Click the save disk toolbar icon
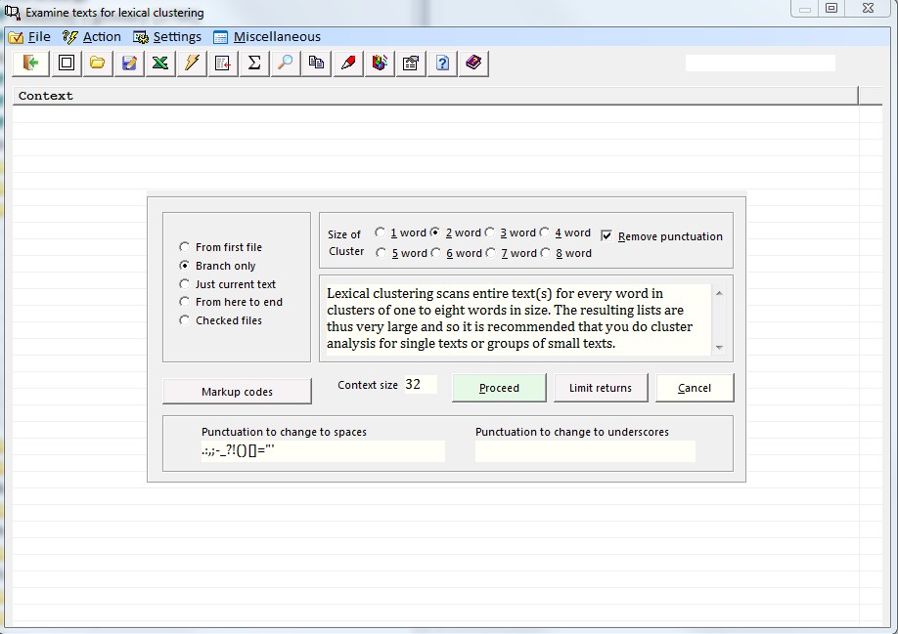 (x=128, y=63)
